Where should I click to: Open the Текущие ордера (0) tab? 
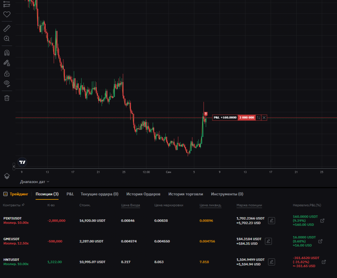tap(99, 194)
